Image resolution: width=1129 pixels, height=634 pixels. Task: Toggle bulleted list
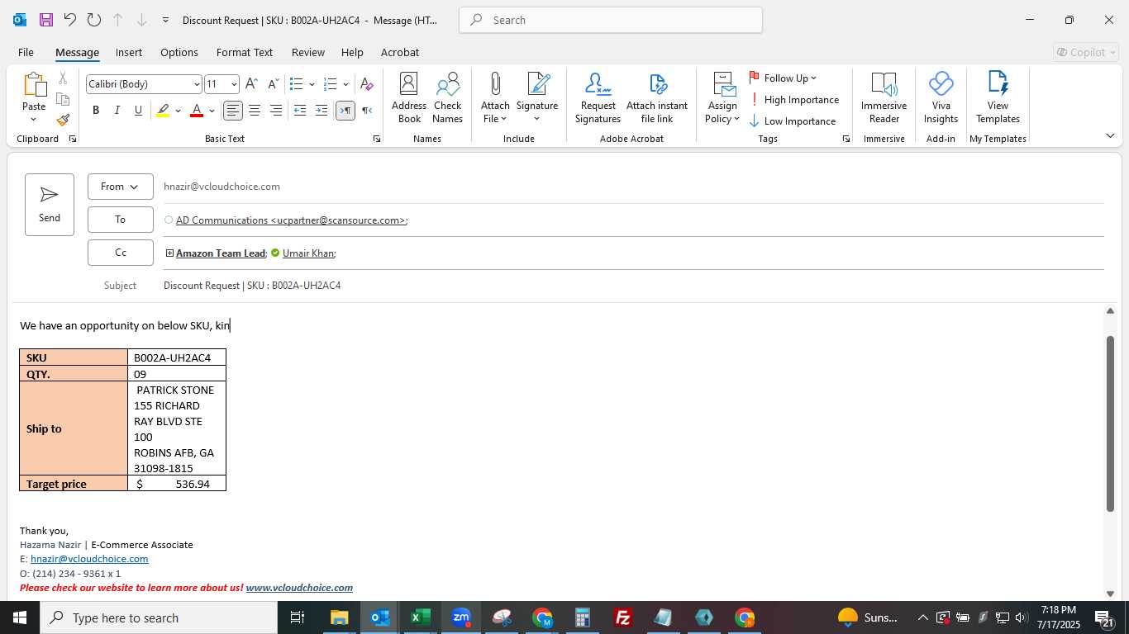point(297,84)
